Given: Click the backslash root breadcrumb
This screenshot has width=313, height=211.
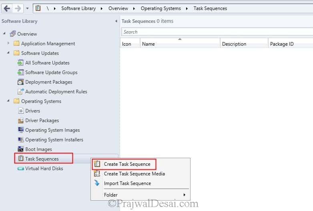Looking at the screenshot, I should (48, 8).
